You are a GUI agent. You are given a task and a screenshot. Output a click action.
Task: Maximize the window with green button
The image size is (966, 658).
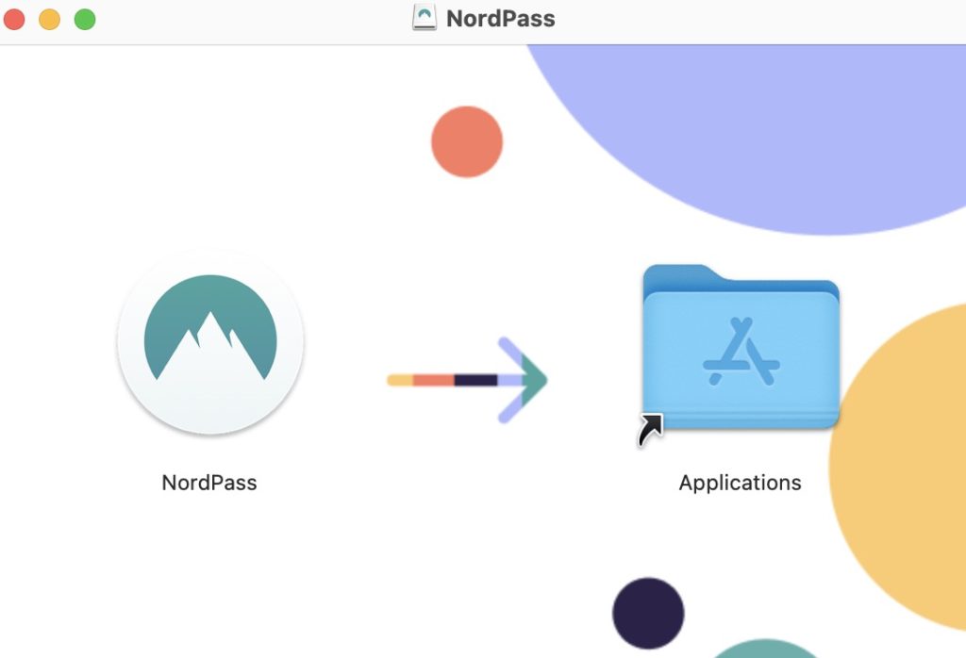tap(85, 19)
